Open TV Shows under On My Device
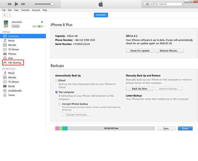This screenshot has height=161, width=198. [x=13, y=82]
